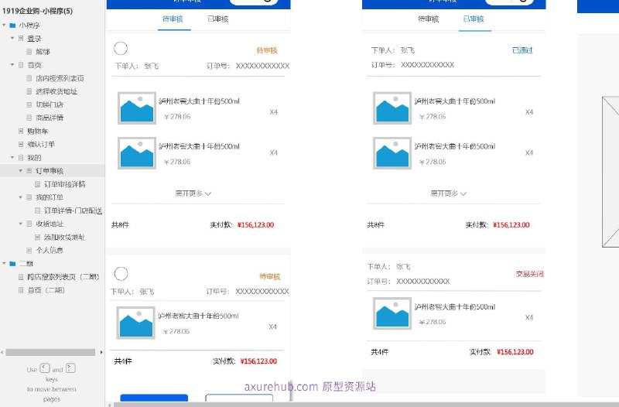Click the canvas bottom horizontal scrollbar
619x407 pixels.
pyautogui.click(x=365, y=404)
